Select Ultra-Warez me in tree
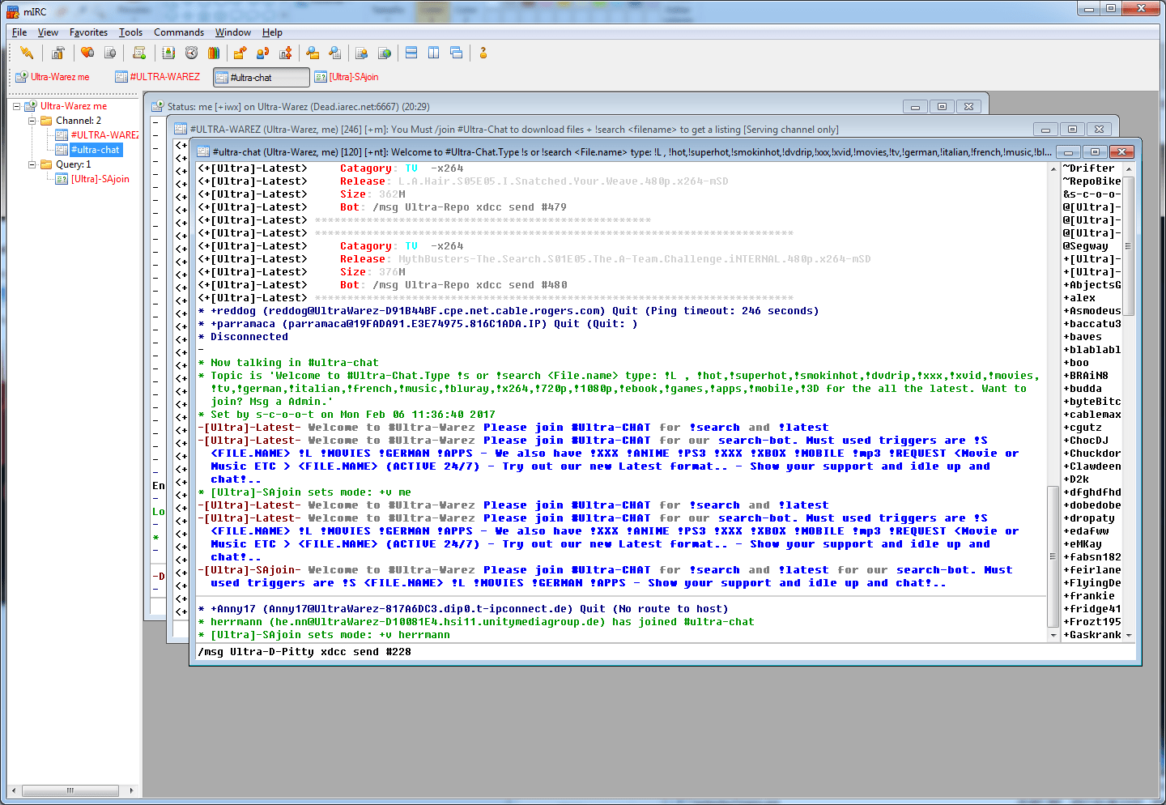1166x805 pixels. click(74, 106)
